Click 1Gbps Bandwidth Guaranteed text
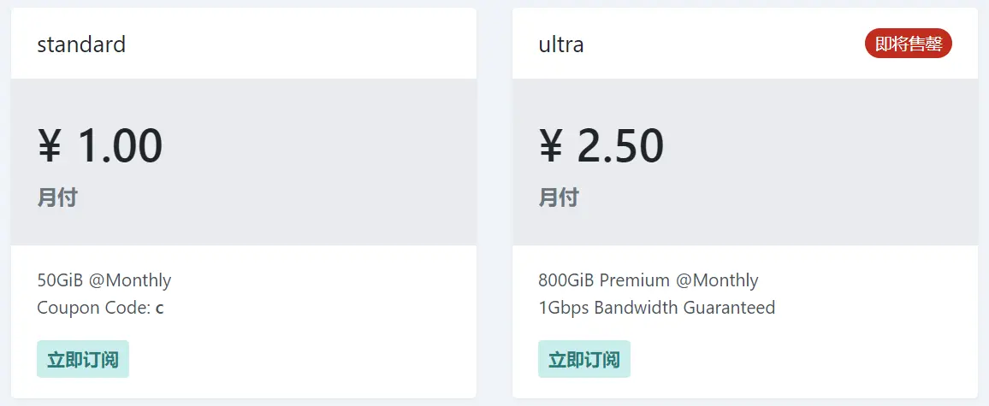This screenshot has width=989, height=406. coord(656,308)
